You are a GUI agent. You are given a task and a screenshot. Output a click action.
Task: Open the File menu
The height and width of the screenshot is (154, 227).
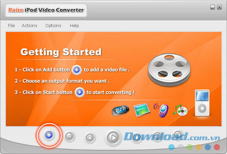[x=12, y=26]
